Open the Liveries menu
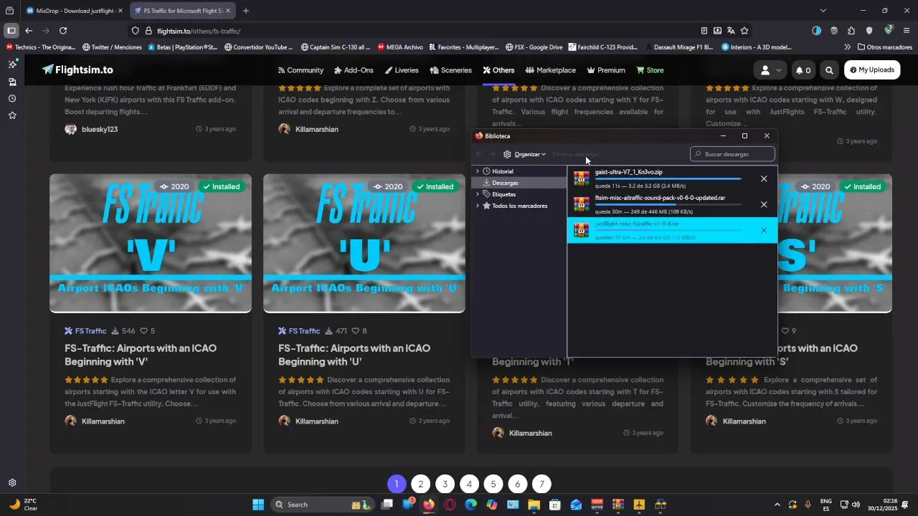This screenshot has width=918, height=516. click(x=402, y=70)
